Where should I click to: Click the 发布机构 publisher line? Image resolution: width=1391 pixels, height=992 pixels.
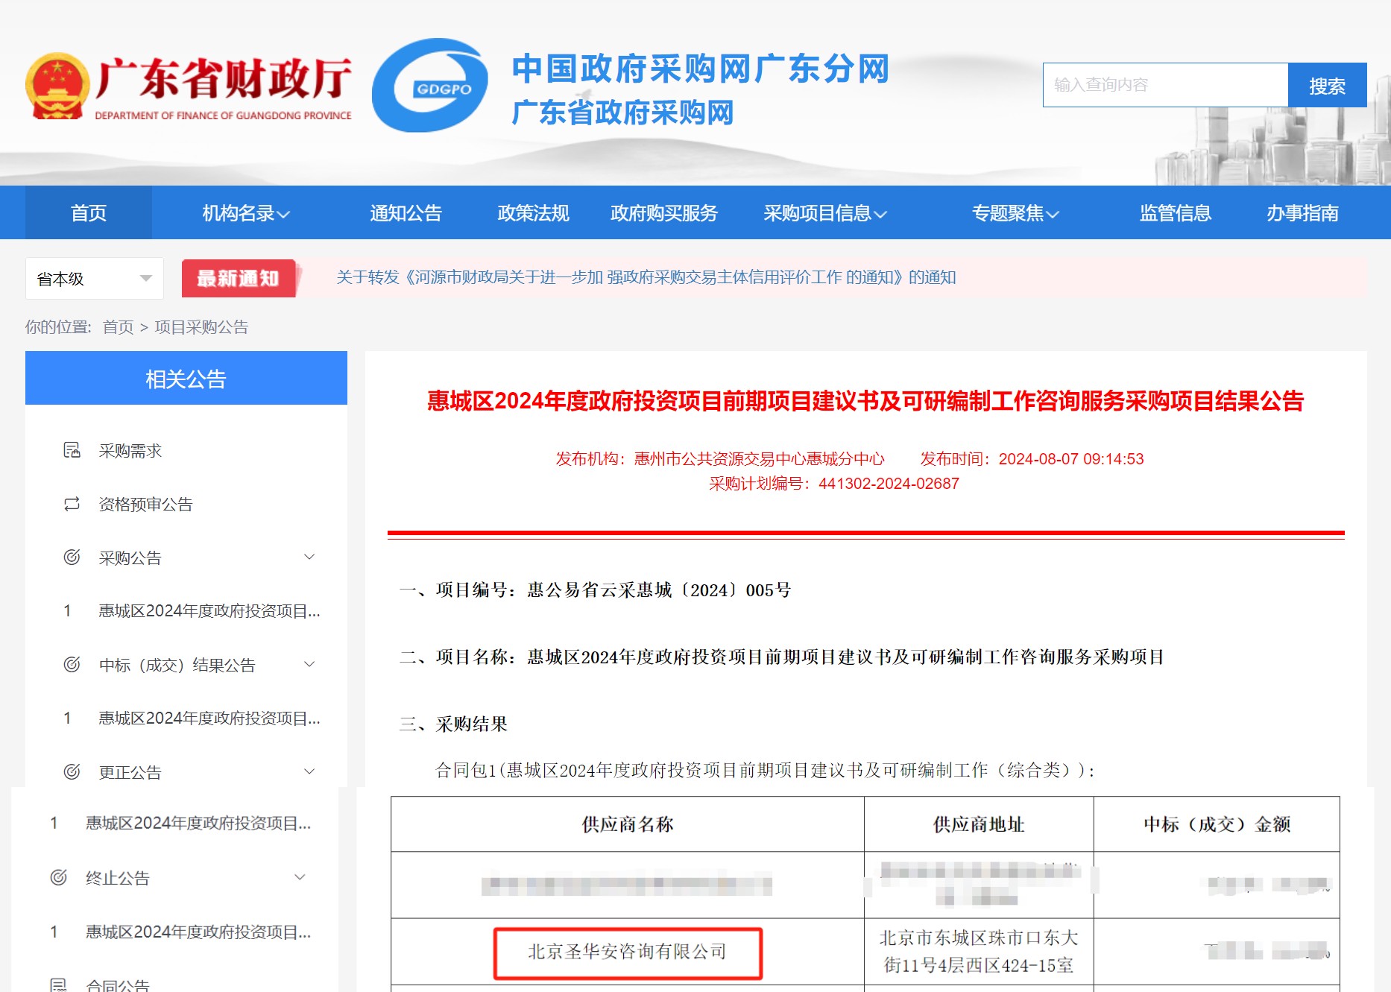(720, 459)
